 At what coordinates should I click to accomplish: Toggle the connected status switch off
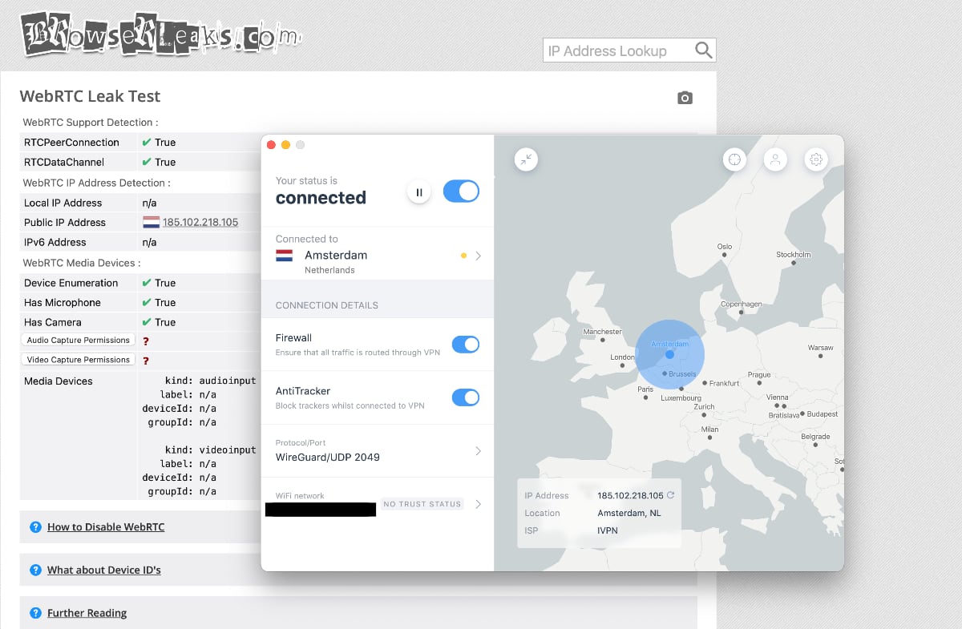(461, 192)
